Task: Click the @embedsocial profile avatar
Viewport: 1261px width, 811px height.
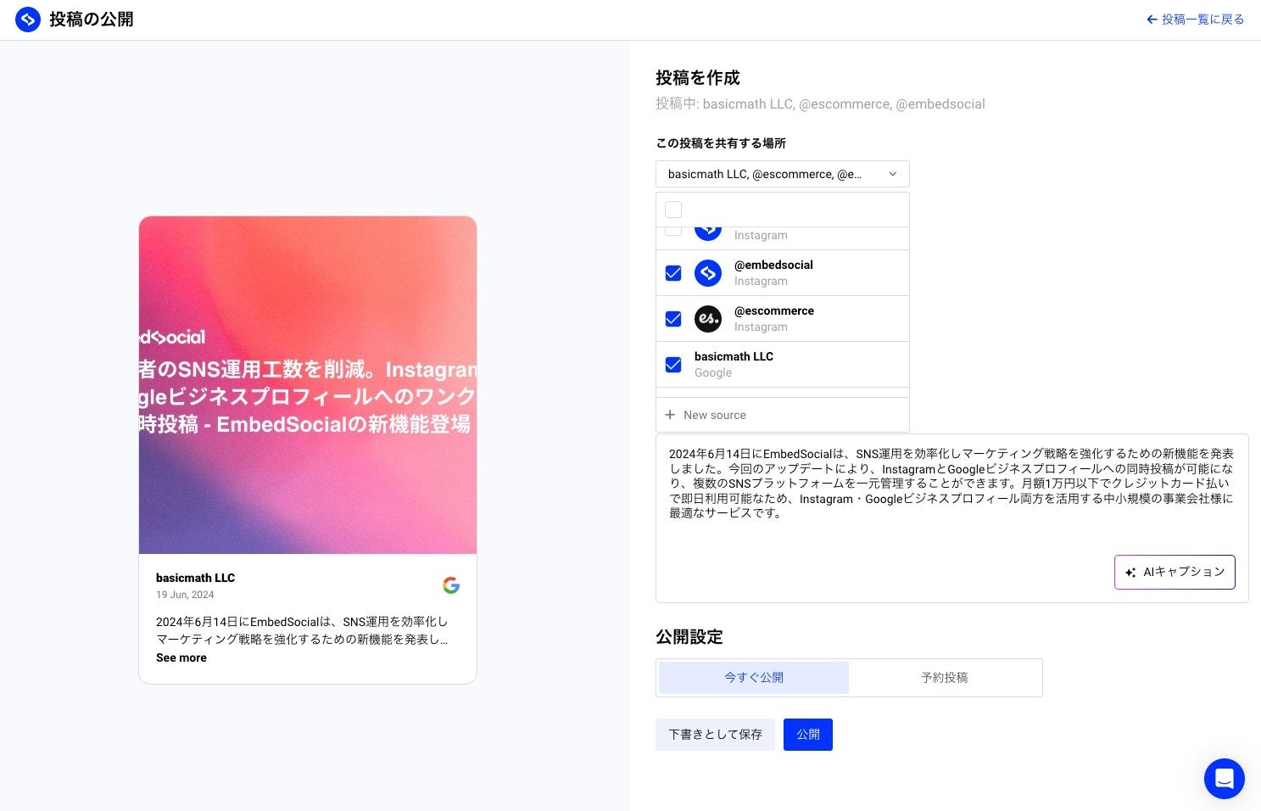Action: click(708, 273)
